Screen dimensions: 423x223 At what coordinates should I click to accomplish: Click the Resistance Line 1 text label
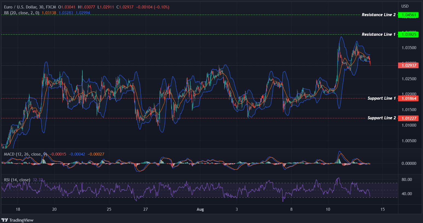(379, 34)
